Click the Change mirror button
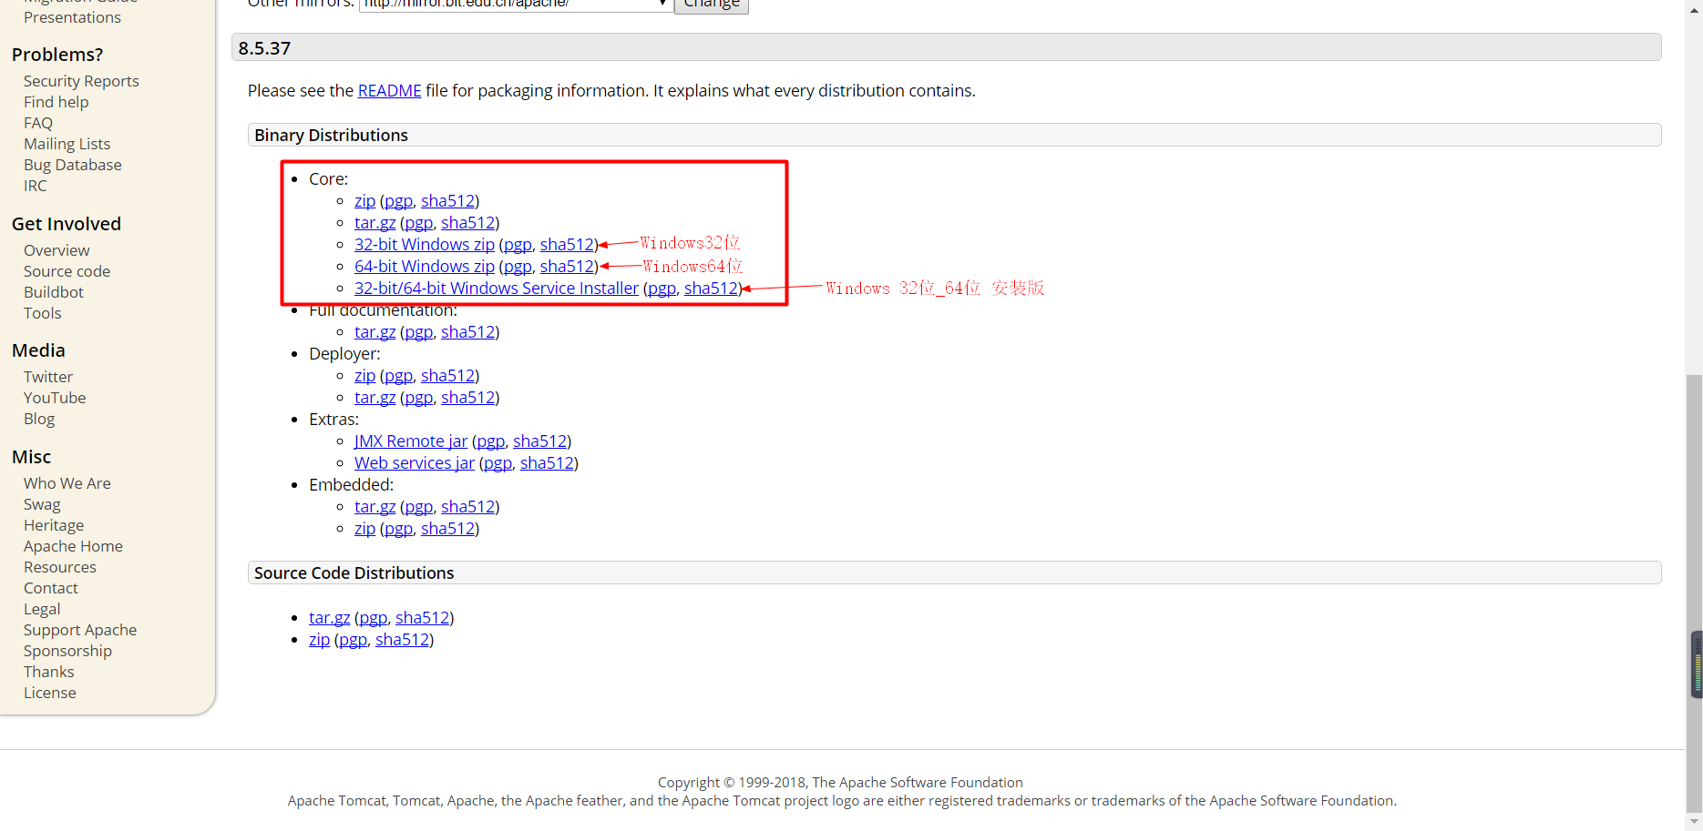Image resolution: width=1703 pixels, height=831 pixels. [x=712, y=4]
